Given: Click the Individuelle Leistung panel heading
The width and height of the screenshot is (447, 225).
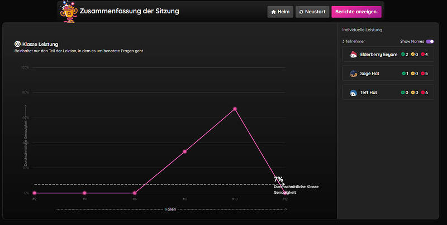Looking at the screenshot, I should 362,30.
